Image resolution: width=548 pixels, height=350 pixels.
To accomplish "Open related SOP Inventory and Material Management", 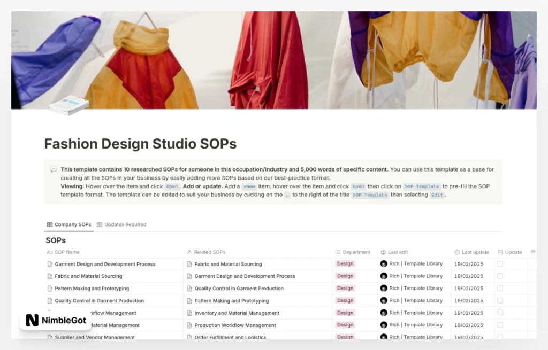I will (x=237, y=313).
